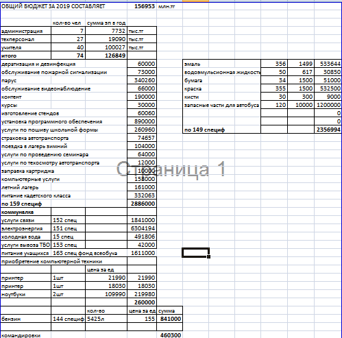Viewport: 342px width, 338px height.
Task: Select salary value 19090
Action: (x=106, y=39)
